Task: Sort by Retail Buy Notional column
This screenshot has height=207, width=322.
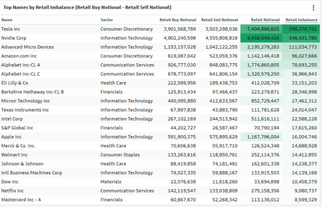Action: (x=178, y=20)
